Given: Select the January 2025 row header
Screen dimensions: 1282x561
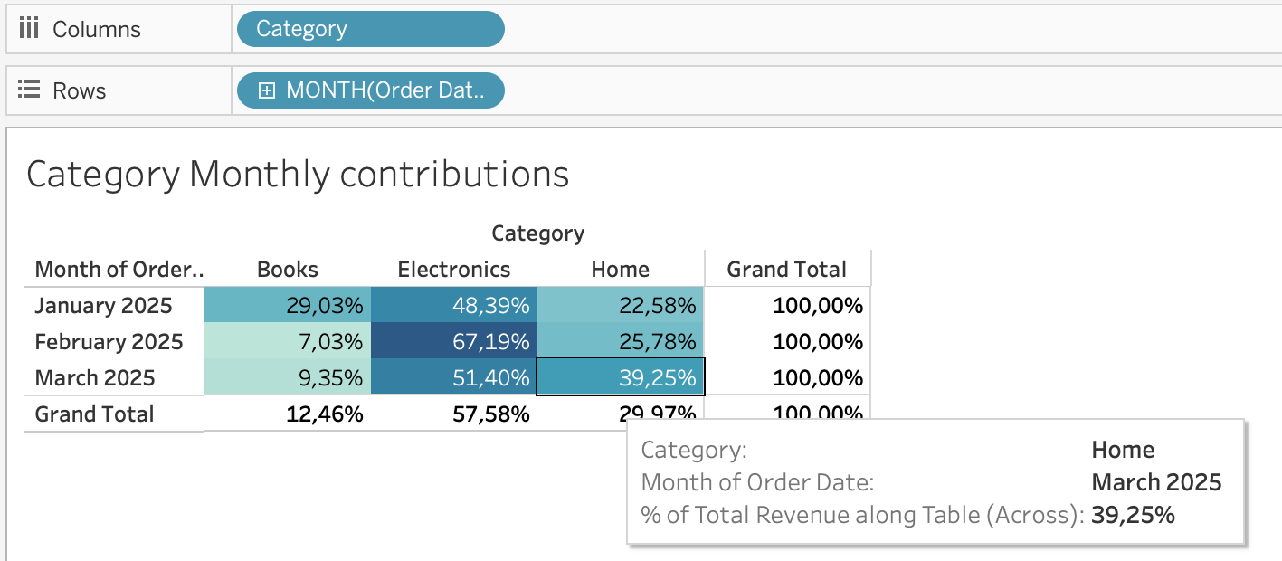Looking at the screenshot, I should [x=103, y=306].
